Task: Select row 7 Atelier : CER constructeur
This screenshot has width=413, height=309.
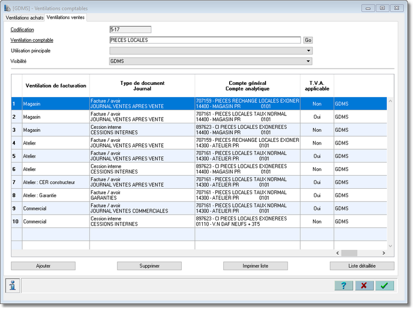Action: (199, 182)
